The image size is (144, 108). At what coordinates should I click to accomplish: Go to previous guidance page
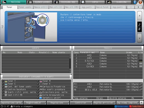click(x=140, y=16)
